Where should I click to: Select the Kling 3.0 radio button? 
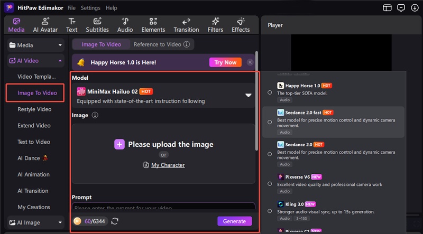[x=270, y=211]
